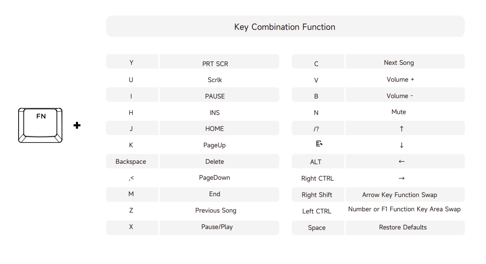Click the down arrow symbol

[x=401, y=145]
